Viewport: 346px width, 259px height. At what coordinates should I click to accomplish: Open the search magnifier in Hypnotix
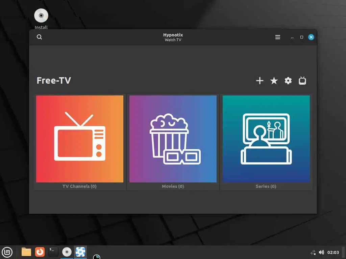click(x=39, y=37)
